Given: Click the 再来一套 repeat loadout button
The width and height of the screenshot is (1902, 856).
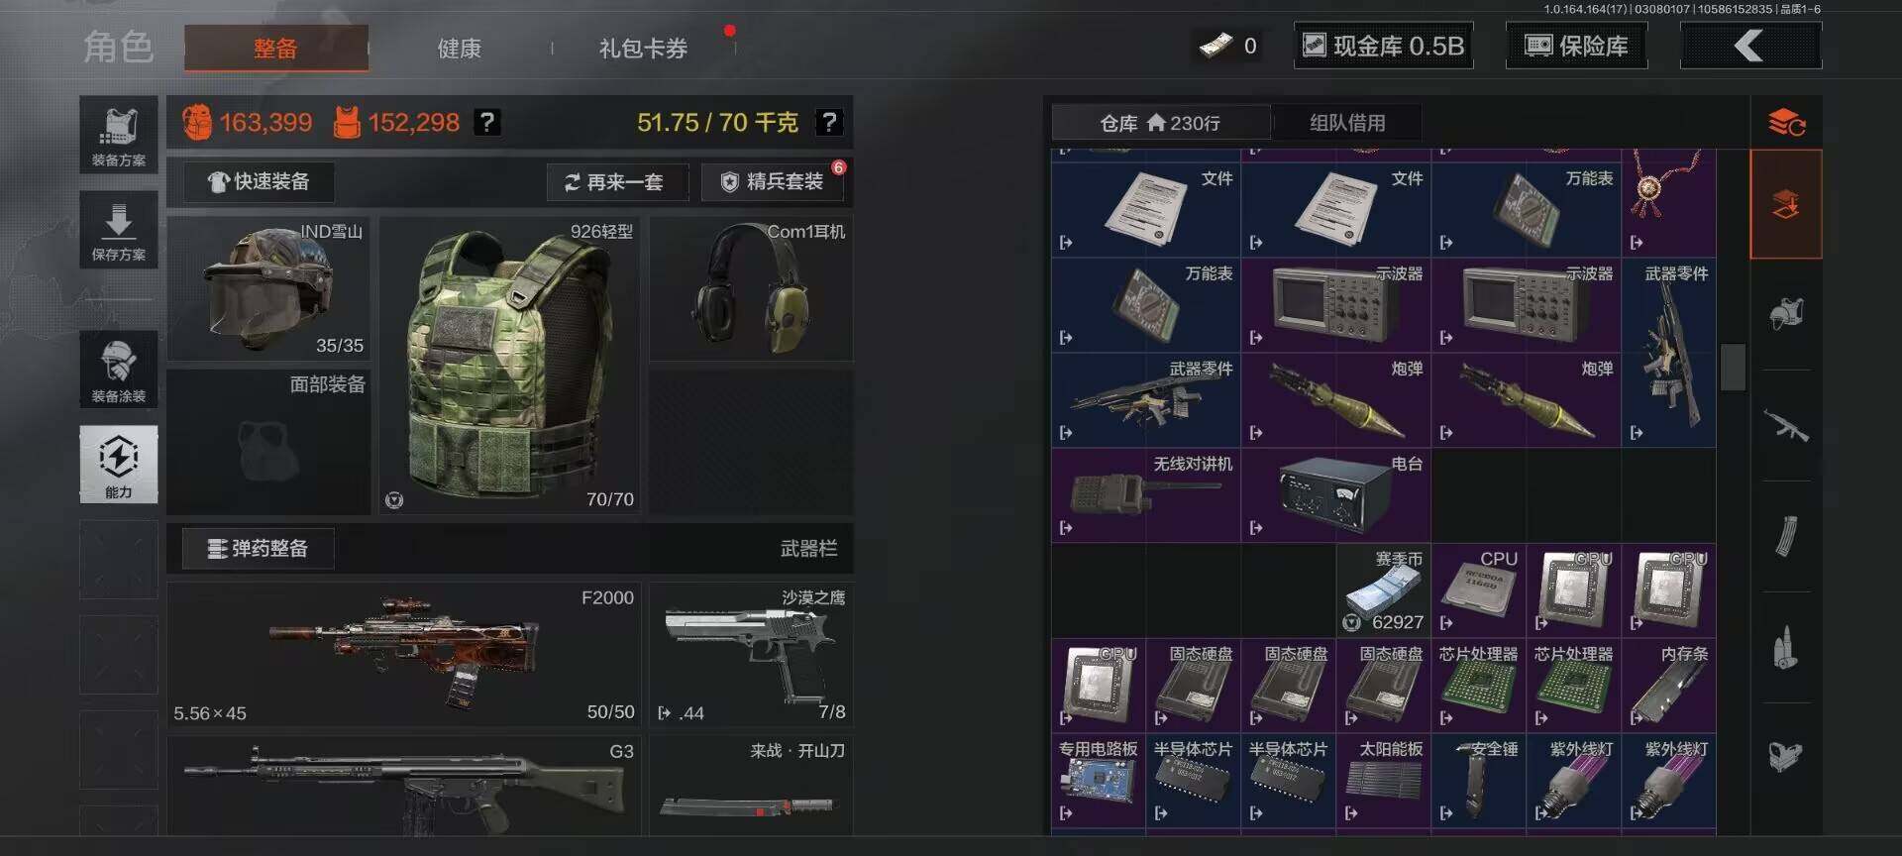Looking at the screenshot, I should pos(614,181).
